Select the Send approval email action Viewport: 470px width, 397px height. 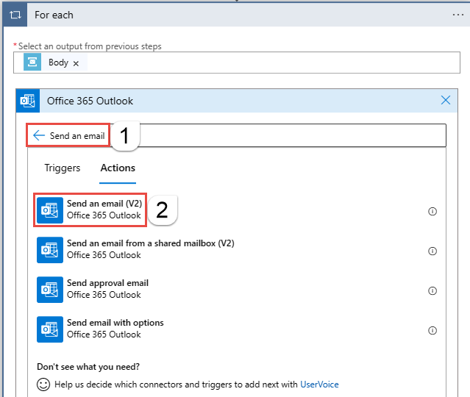click(x=107, y=289)
